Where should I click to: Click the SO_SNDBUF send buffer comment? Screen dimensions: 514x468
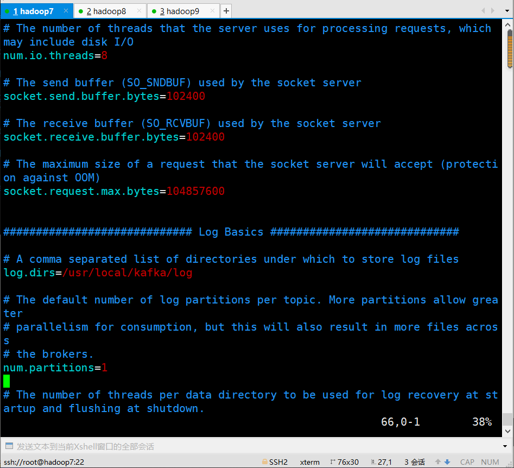point(182,83)
